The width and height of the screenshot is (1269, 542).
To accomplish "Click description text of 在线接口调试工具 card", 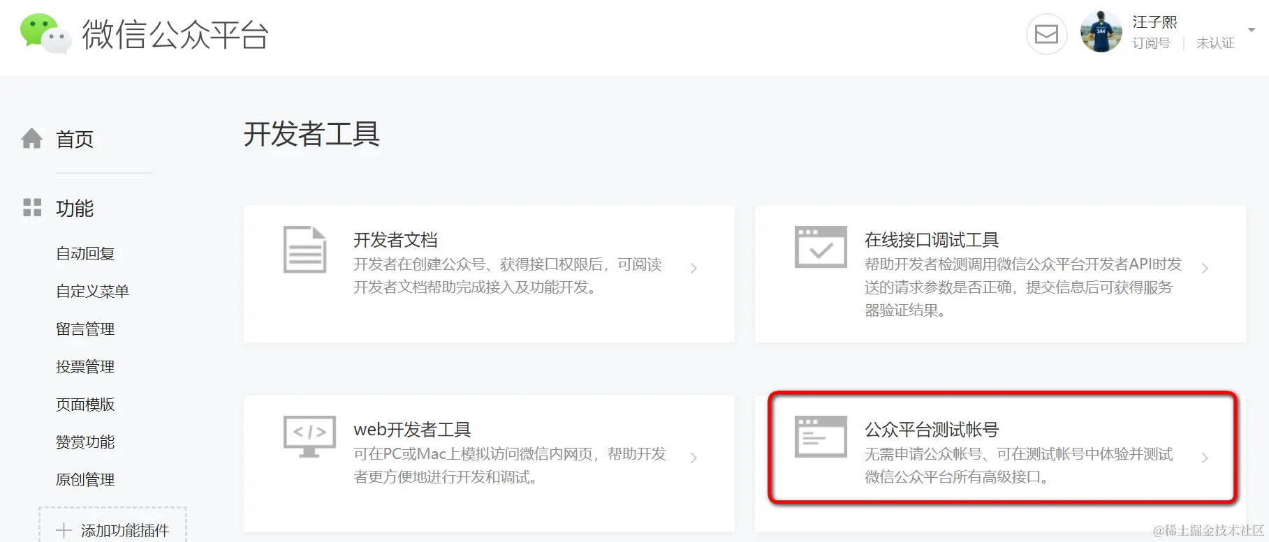I will [1023, 287].
